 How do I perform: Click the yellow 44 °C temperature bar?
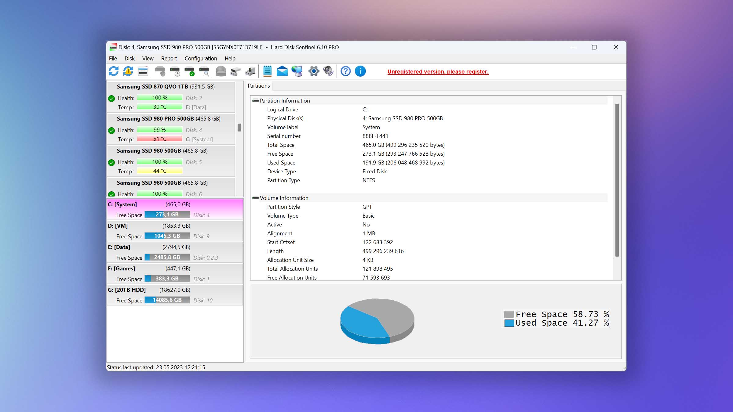click(160, 171)
